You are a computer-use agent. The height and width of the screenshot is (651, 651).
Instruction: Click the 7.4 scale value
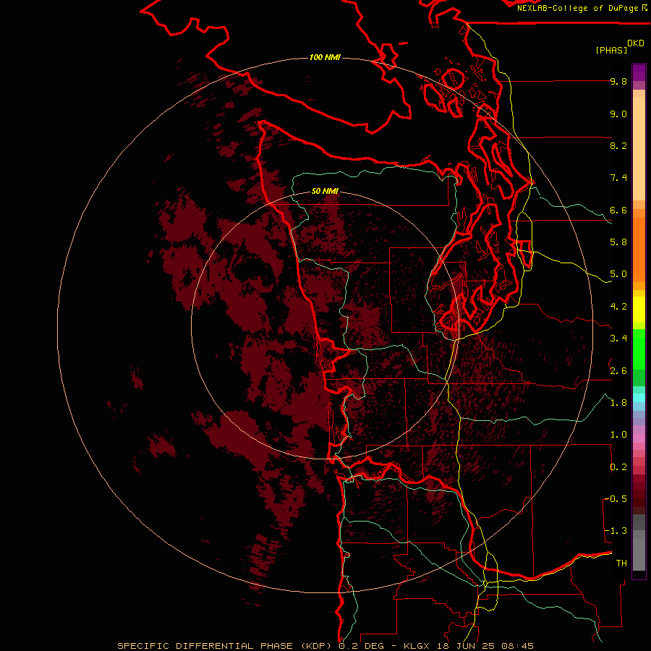coord(618,178)
